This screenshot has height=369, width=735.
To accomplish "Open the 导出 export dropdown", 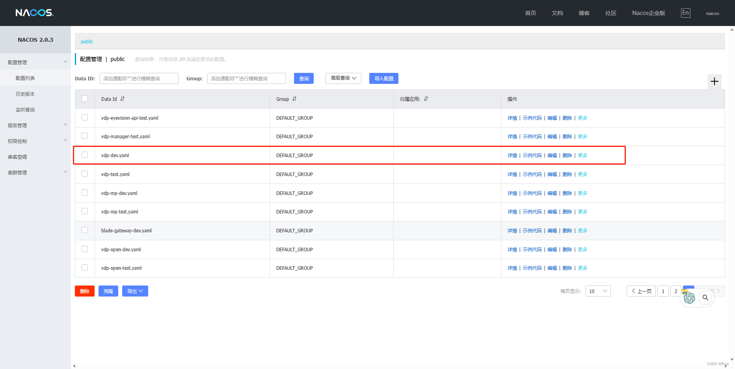I will pos(135,291).
